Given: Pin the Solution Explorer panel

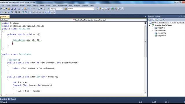Looking at the screenshot, I should click(182, 16).
